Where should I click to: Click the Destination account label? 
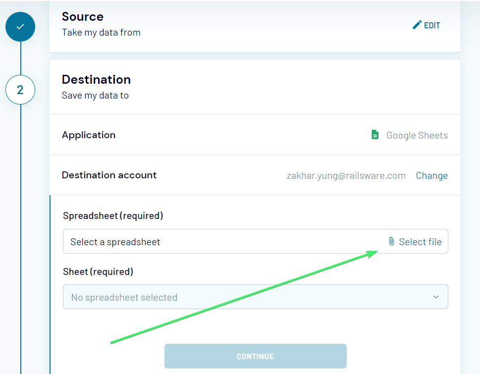click(x=109, y=175)
